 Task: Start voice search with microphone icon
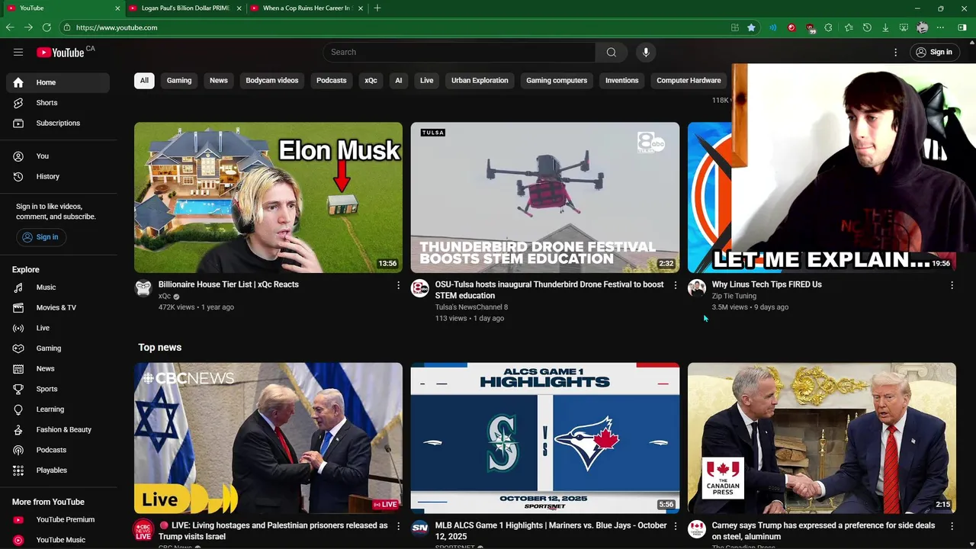(x=646, y=52)
